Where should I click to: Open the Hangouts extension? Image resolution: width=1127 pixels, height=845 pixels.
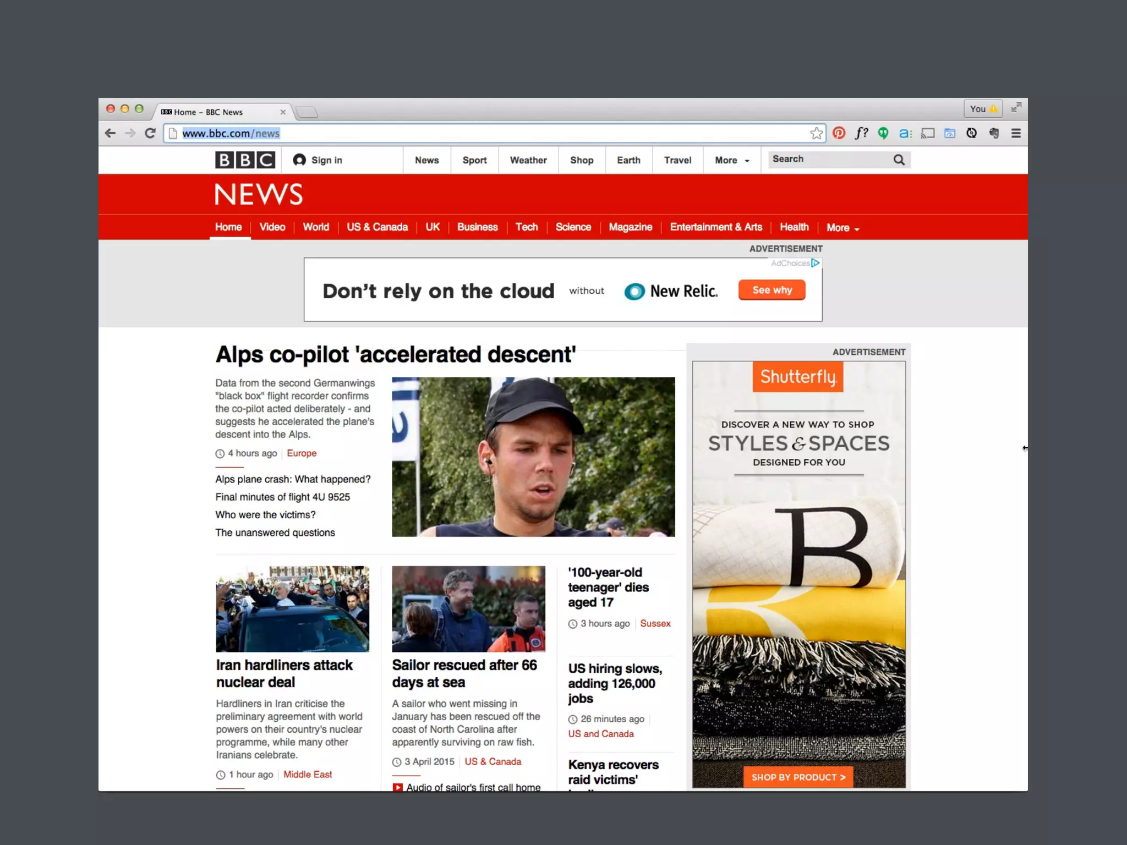(883, 133)
